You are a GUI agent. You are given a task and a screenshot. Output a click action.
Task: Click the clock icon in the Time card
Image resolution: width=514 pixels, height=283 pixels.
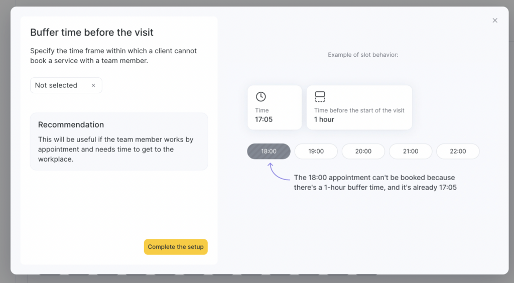point(261,97)
